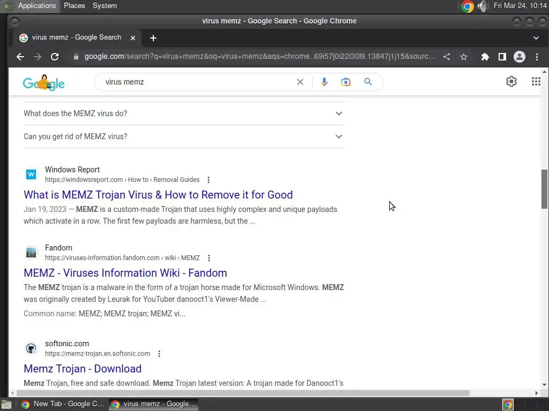Bookmark this tab with the star icon
The image size is (549, 411).
tap(464, 57)
